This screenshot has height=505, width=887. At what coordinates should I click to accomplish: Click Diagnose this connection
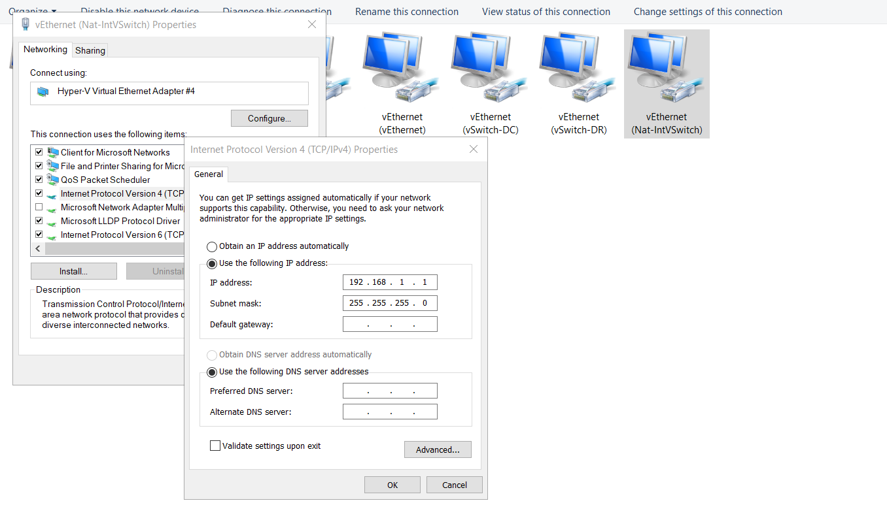277,11
